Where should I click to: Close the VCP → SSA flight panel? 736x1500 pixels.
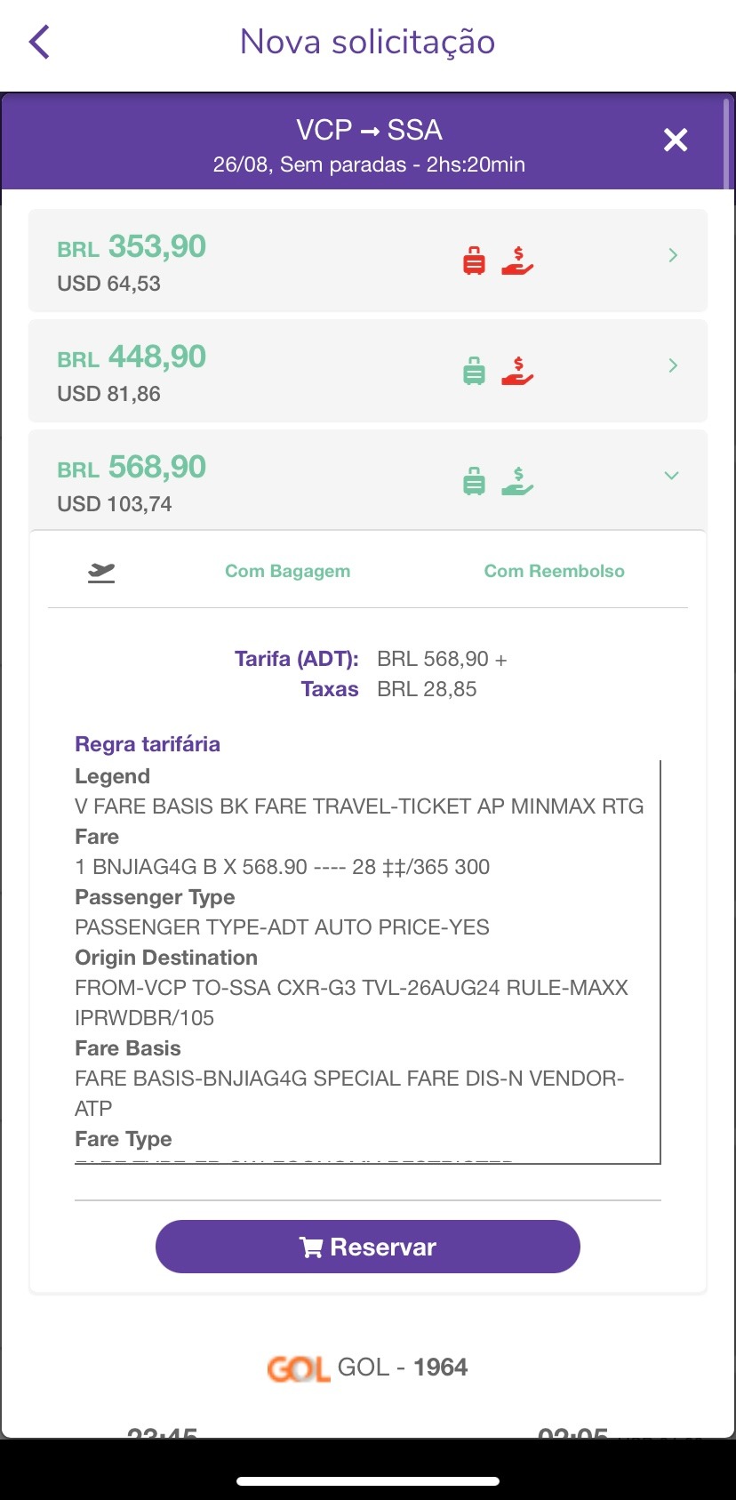coord(676,140)
